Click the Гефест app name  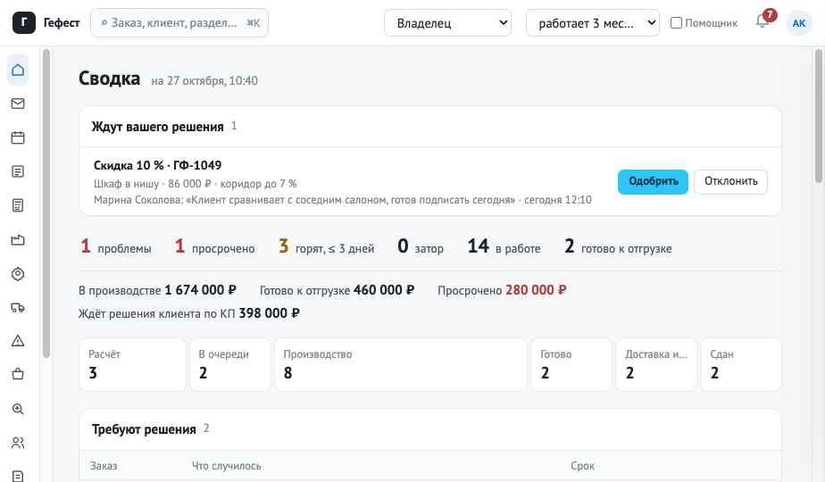pos(62,22)
